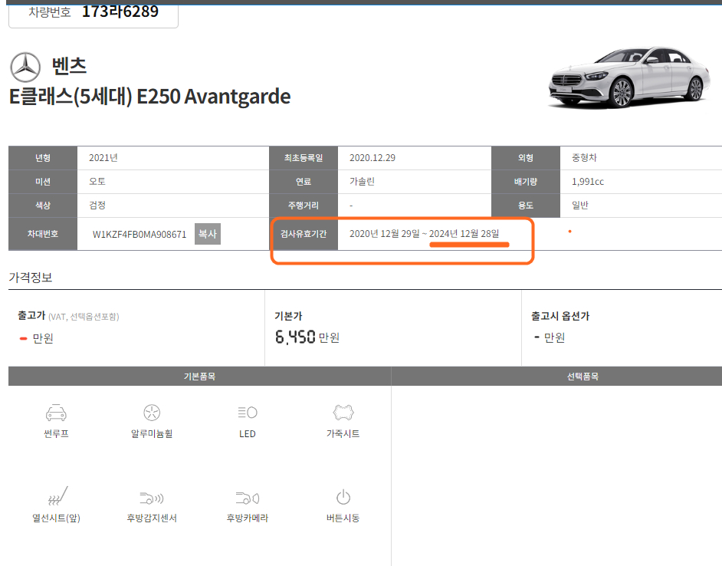Click the 주행거리 header cell
722x566 pixels.
[x=304, y=205]
